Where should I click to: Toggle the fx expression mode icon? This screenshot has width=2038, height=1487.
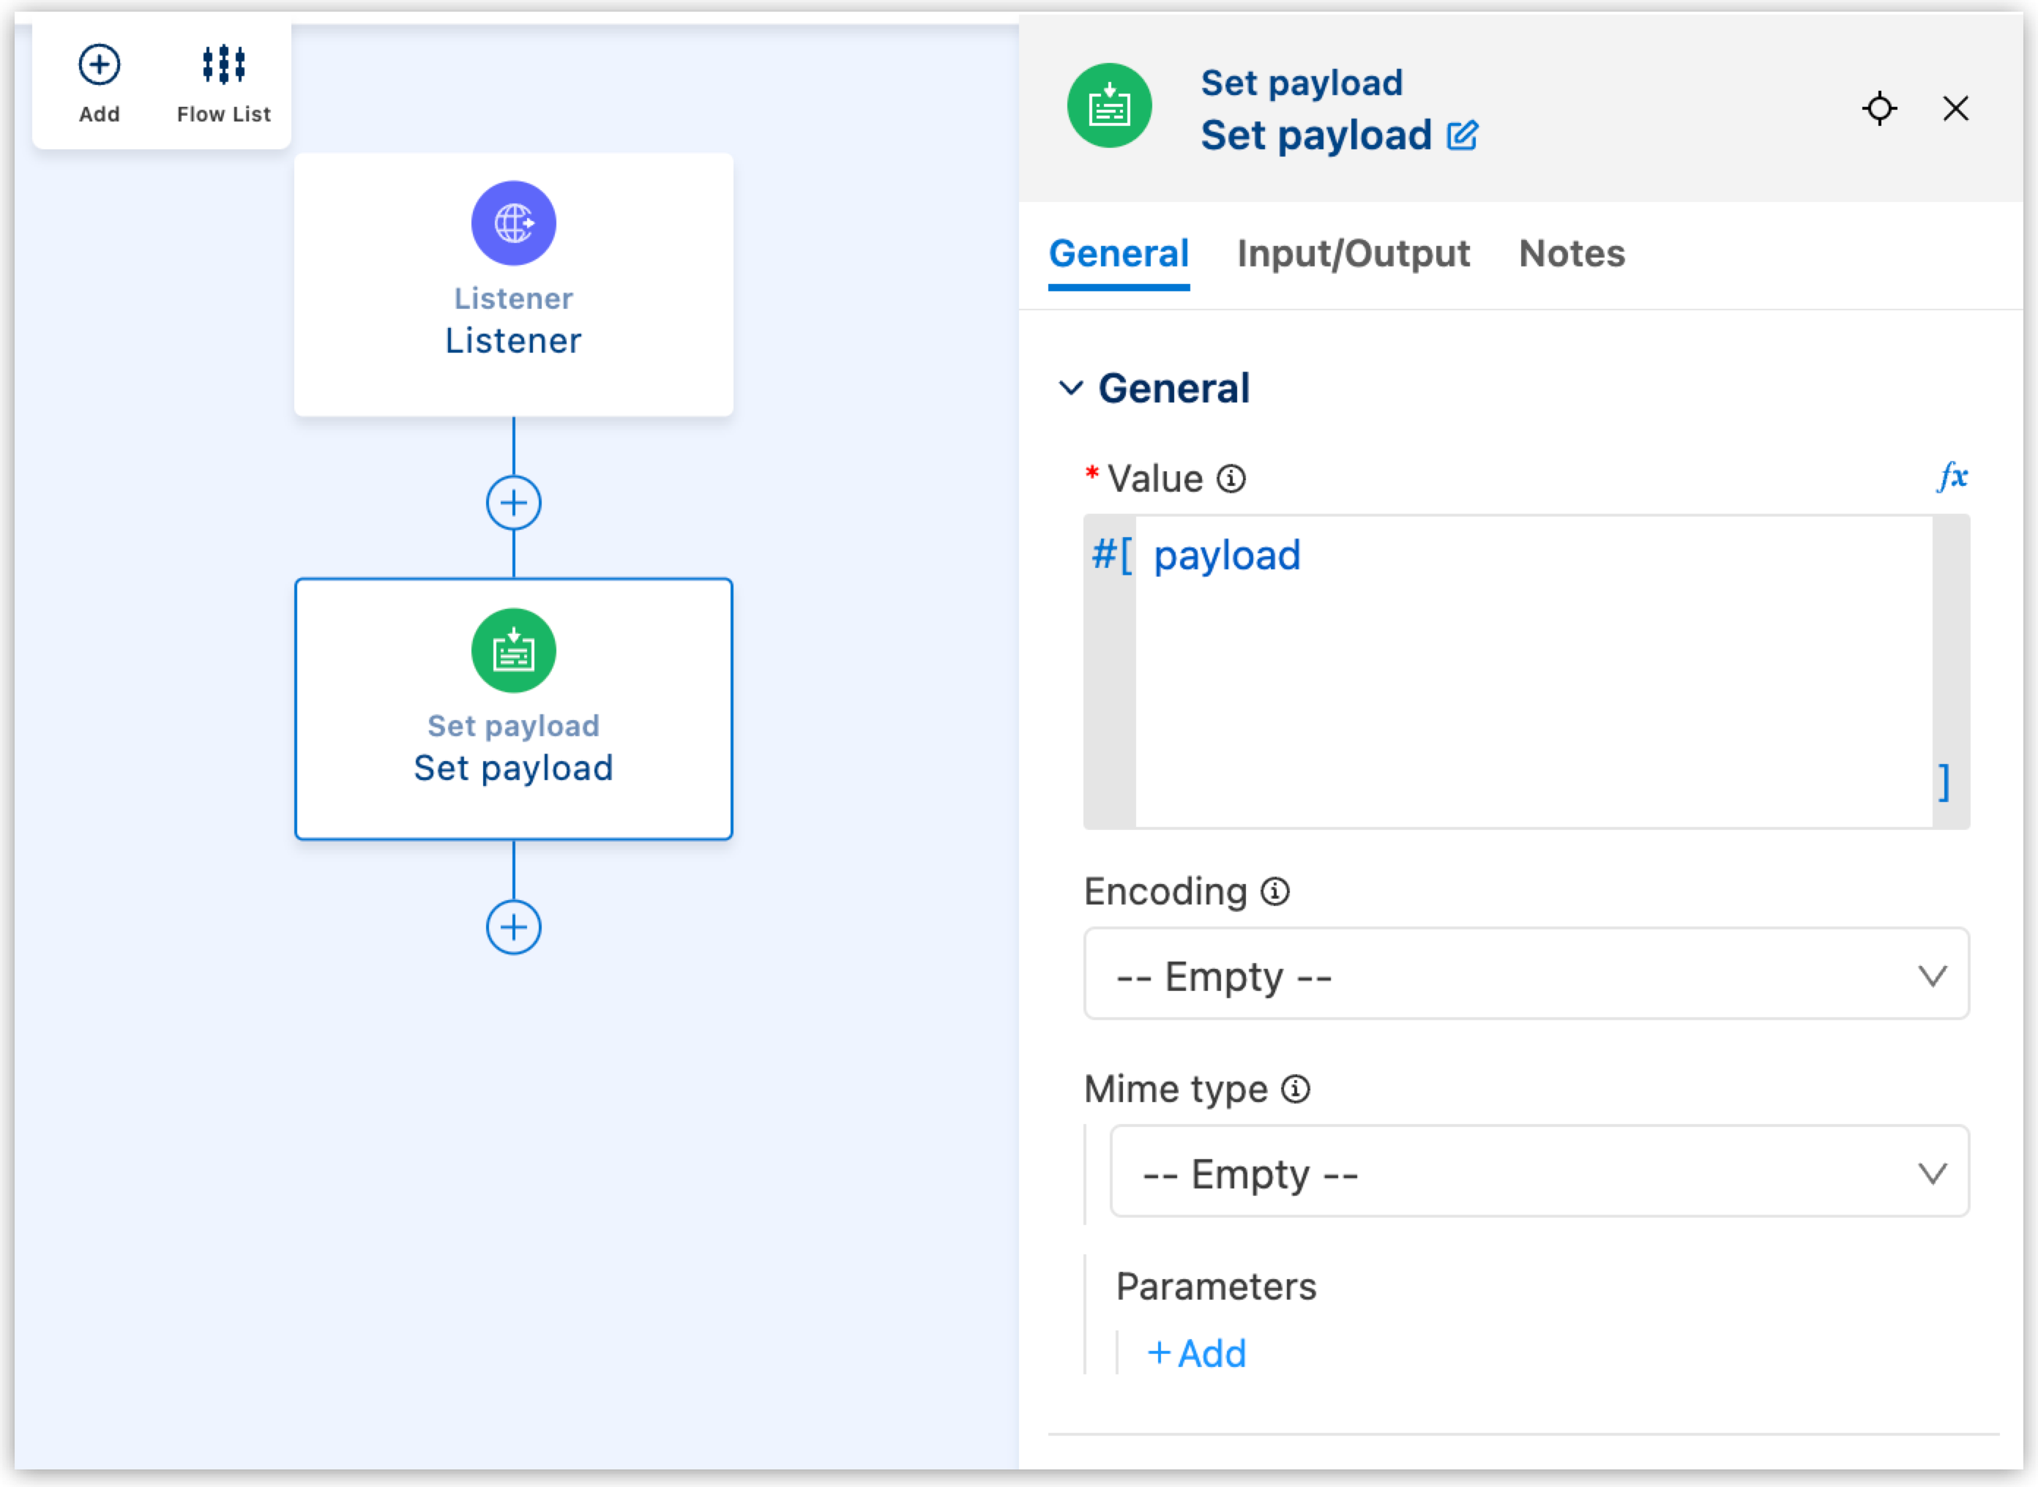click(1952, 476)
